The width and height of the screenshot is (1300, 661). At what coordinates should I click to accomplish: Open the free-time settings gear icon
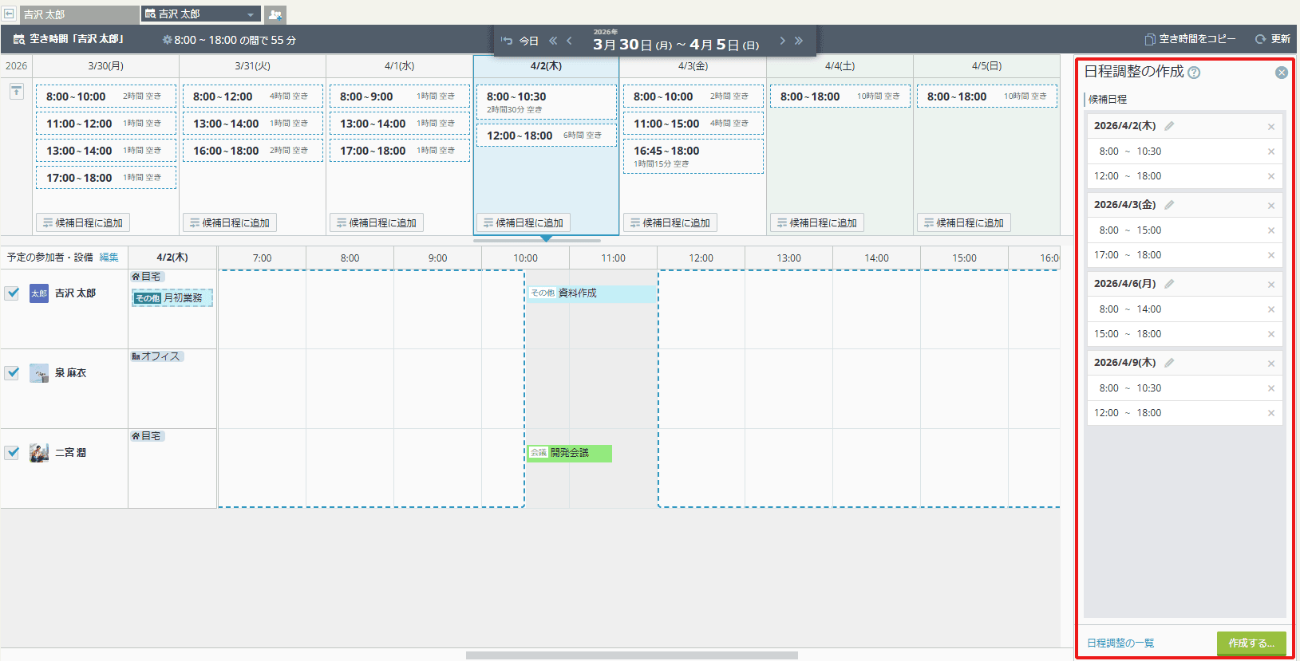pyautogui.click(x=167, y=40)
